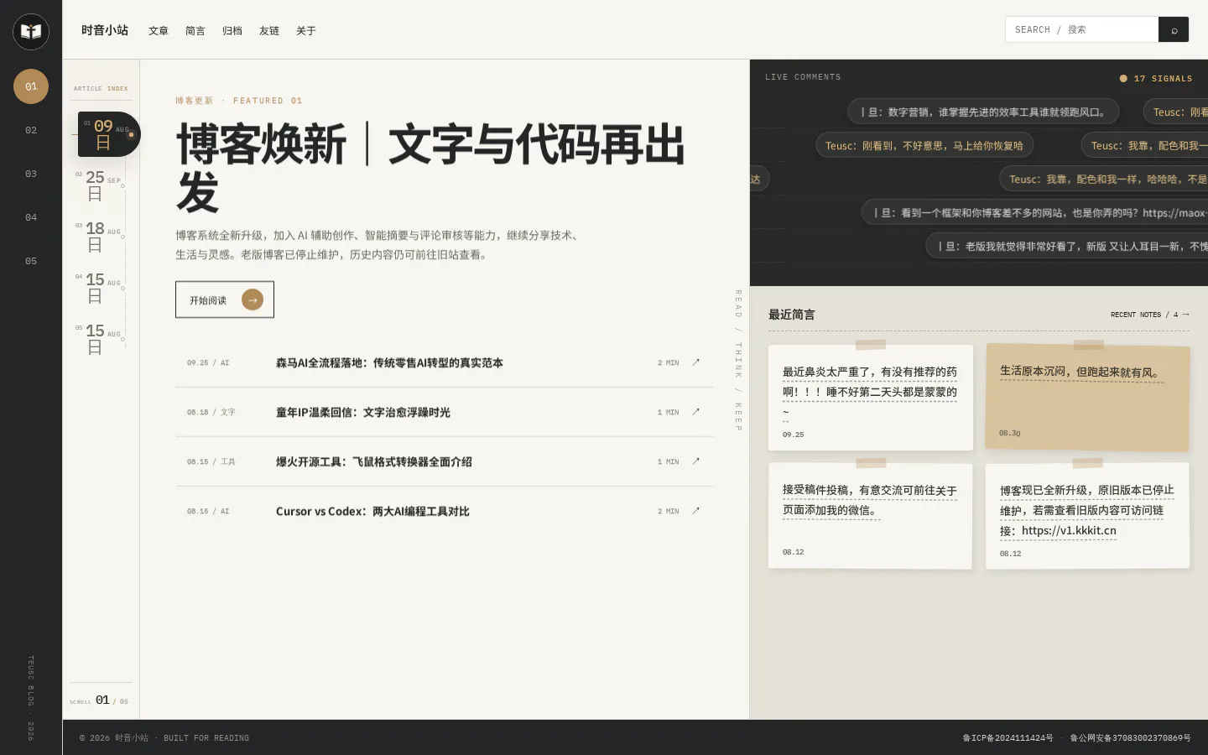Select slide 05 in the dark sidebar
1208x755 pixels.
coord(31,261)
